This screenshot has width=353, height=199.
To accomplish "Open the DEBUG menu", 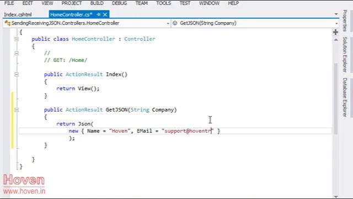I will point(119,3).
